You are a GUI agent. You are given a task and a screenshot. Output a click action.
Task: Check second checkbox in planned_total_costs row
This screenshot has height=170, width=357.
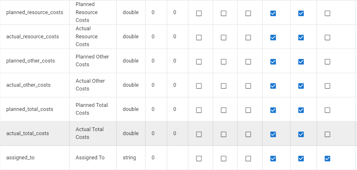[x=224, y=110]
